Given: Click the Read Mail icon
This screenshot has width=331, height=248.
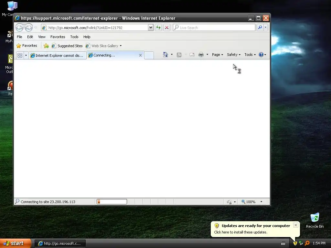Looking at the screenshot, I should [192, 55].
